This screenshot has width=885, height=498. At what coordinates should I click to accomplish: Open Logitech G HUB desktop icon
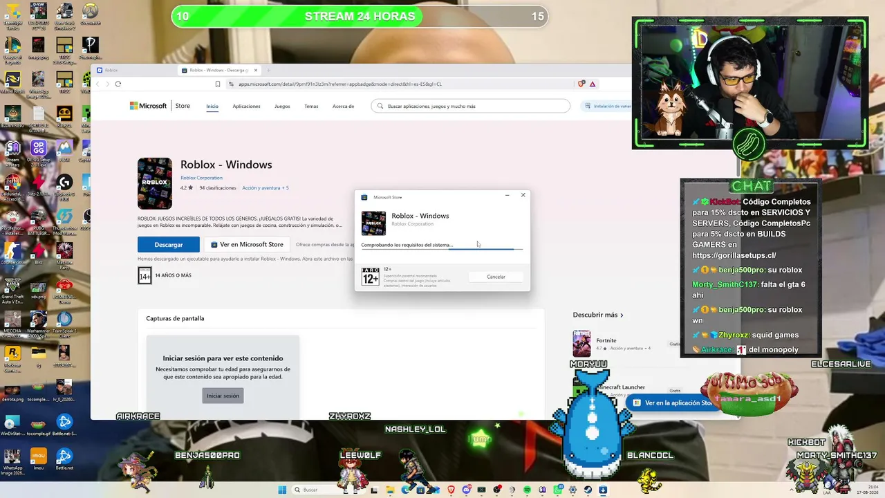(x=64, y=185)
